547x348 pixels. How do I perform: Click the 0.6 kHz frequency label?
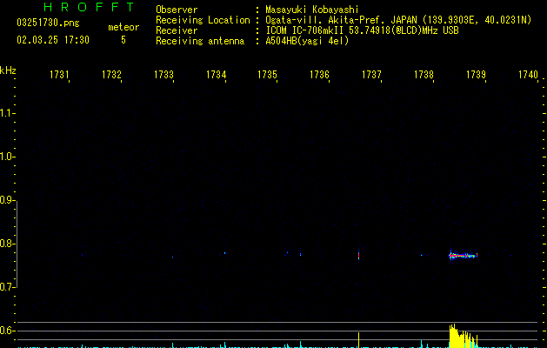(x=7, y=331)
